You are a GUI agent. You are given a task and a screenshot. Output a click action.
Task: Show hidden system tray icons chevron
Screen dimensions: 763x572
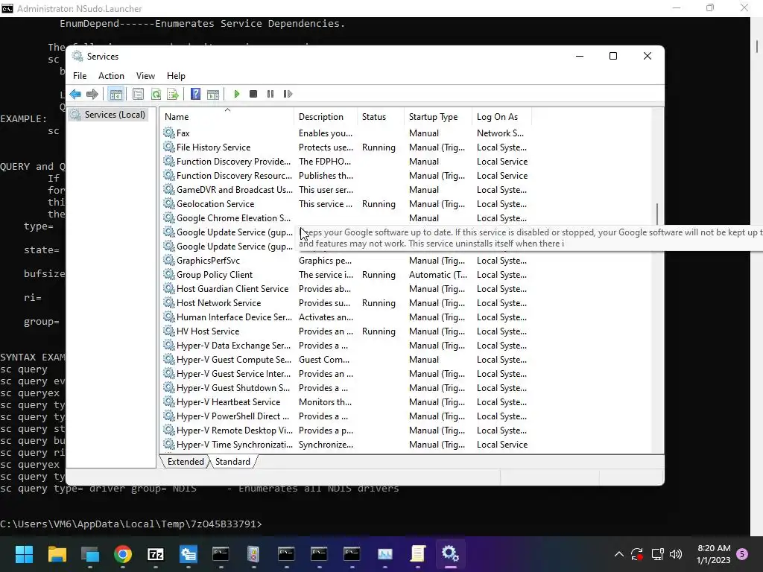(x=619, y=554)
